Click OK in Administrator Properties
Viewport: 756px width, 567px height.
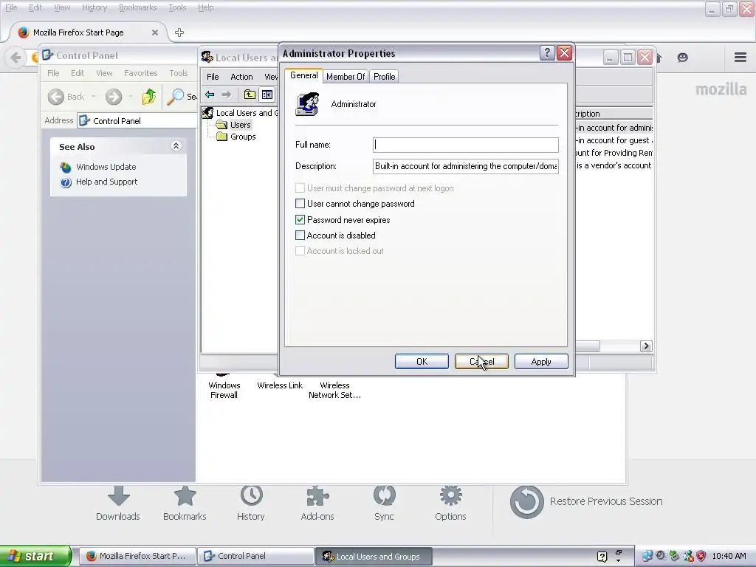click(422, 362)
